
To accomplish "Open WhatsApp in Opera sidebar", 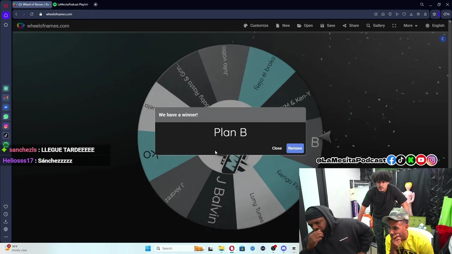I will coord(6,116).
